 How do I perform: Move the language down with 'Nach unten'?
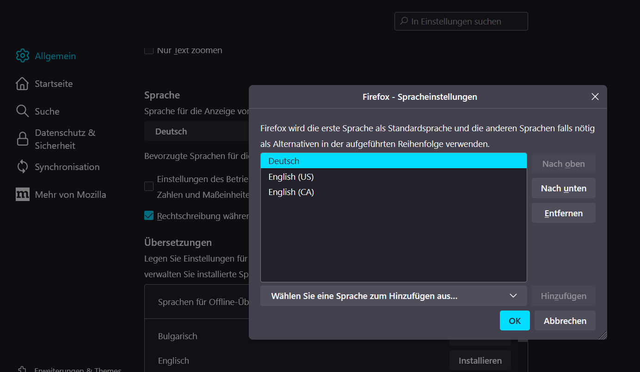point(563,189)
